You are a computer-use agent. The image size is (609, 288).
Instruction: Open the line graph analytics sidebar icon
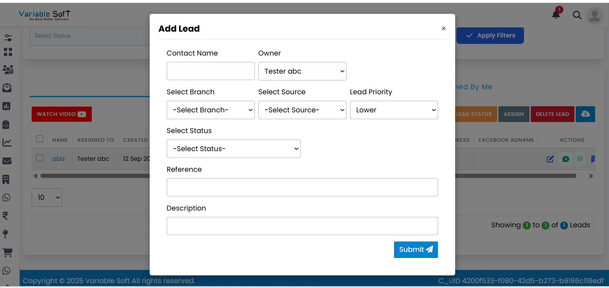pos(7,142)
